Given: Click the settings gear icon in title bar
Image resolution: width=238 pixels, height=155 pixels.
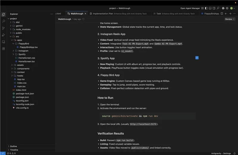Looking at the screenshot, I should coord(227,8).
